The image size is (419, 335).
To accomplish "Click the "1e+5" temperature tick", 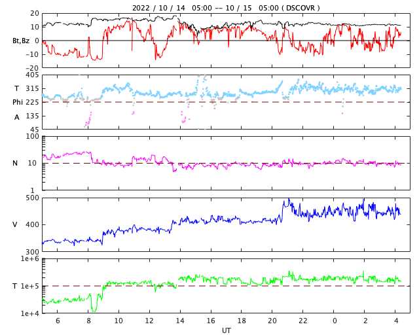I will pyautogui.click(x=30, y=286).
